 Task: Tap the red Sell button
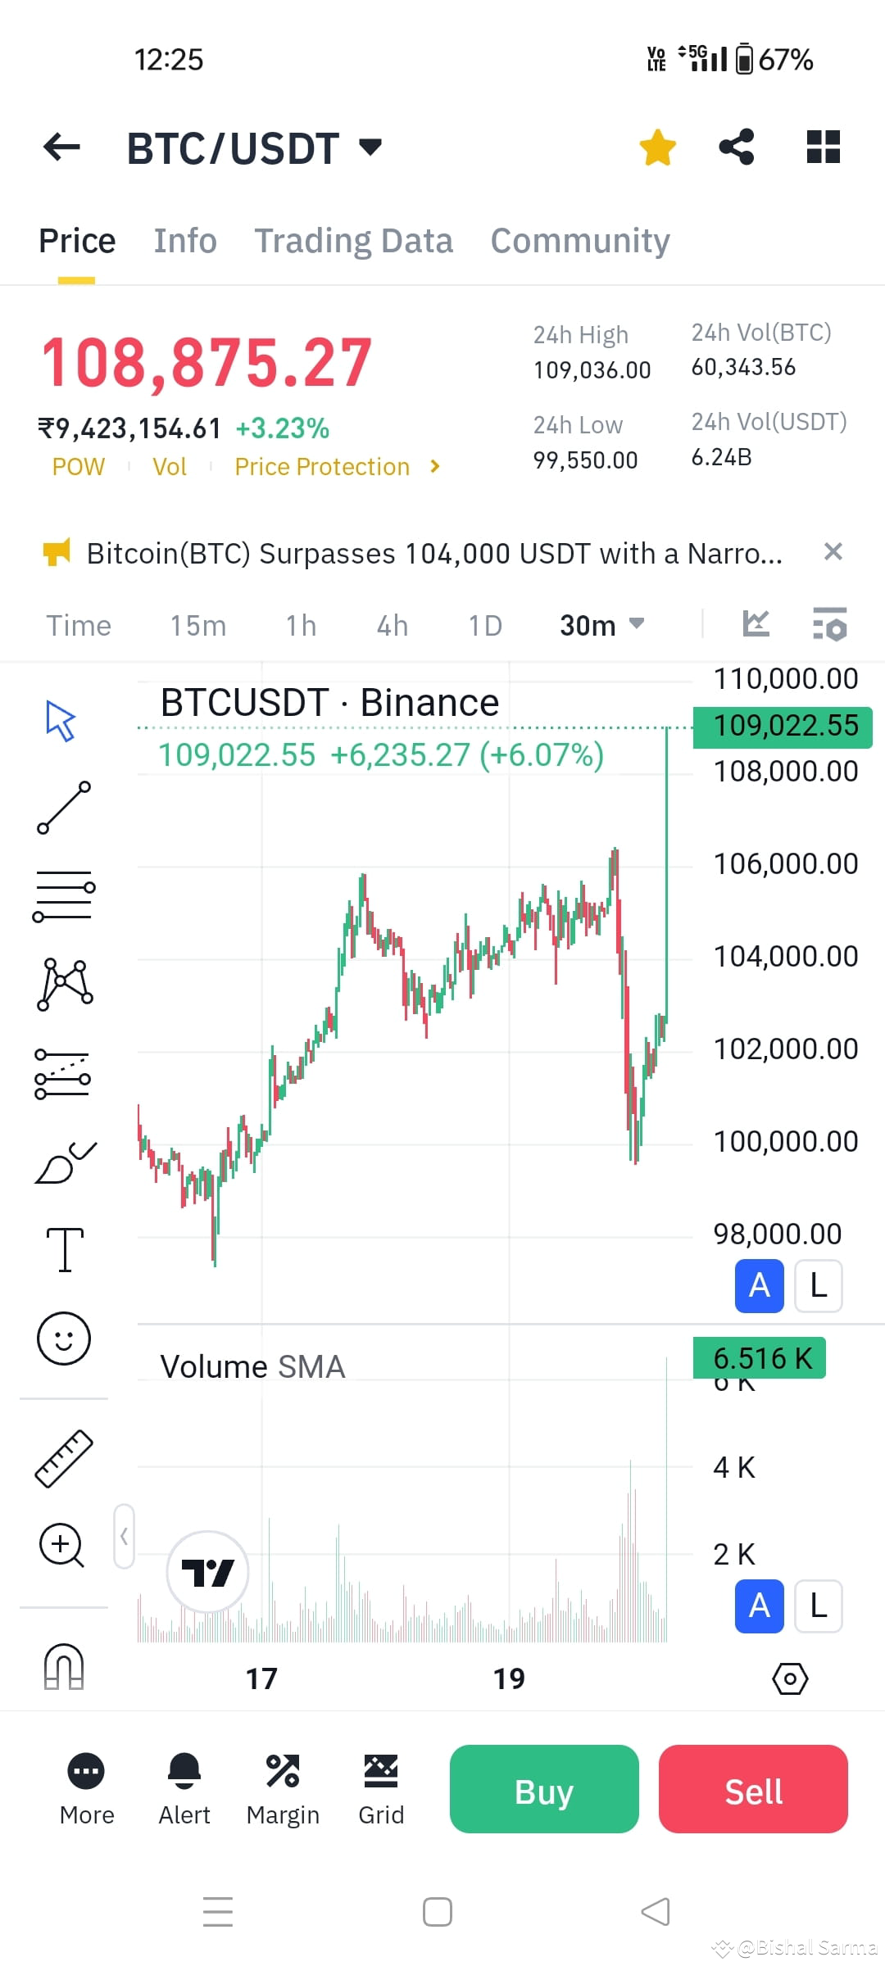753,1789
